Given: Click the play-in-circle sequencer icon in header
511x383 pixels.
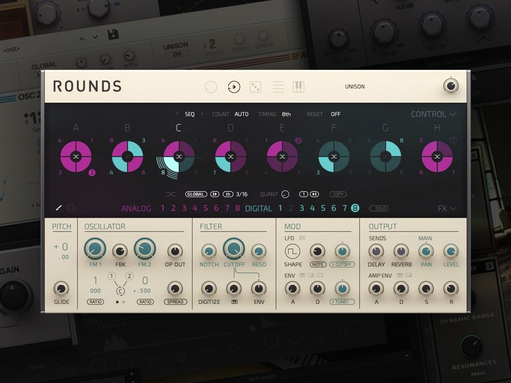Looking at the screenshot, I should (234, 87).
